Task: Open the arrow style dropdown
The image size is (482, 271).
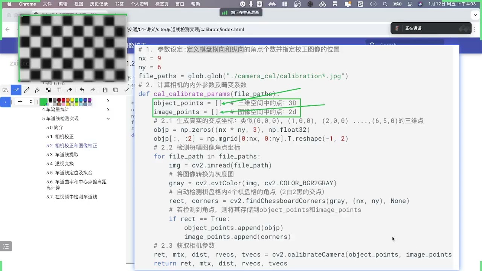Action: 24,102
